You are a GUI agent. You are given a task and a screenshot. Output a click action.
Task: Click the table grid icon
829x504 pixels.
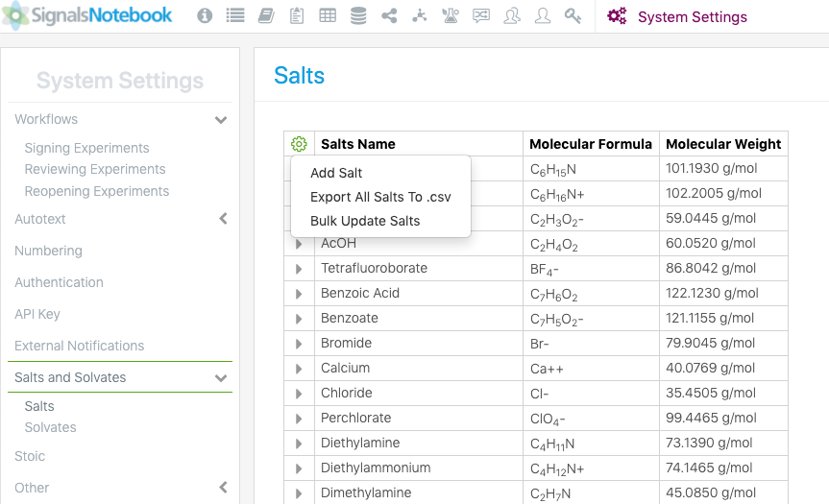point(328,15)
